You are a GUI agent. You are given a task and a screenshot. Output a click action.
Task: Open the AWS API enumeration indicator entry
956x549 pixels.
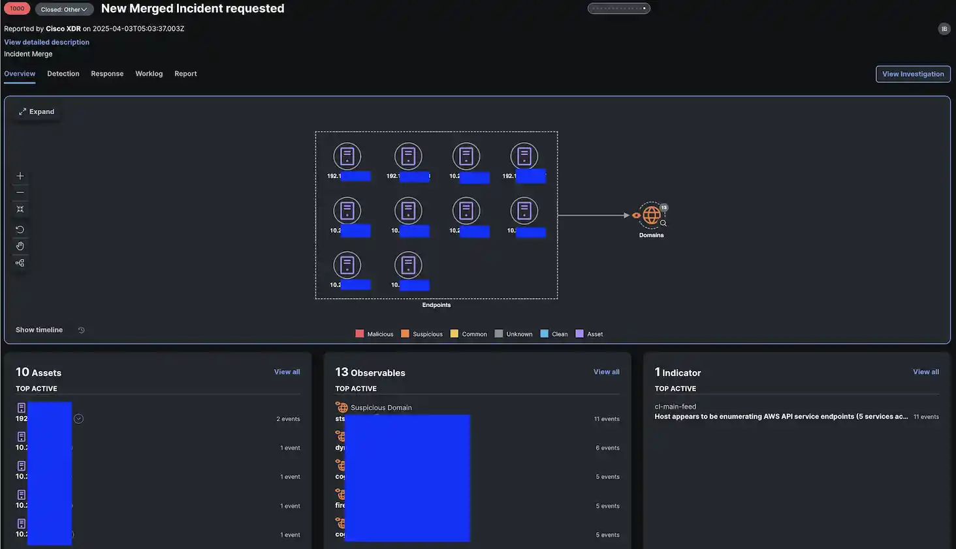pos(781,417)
